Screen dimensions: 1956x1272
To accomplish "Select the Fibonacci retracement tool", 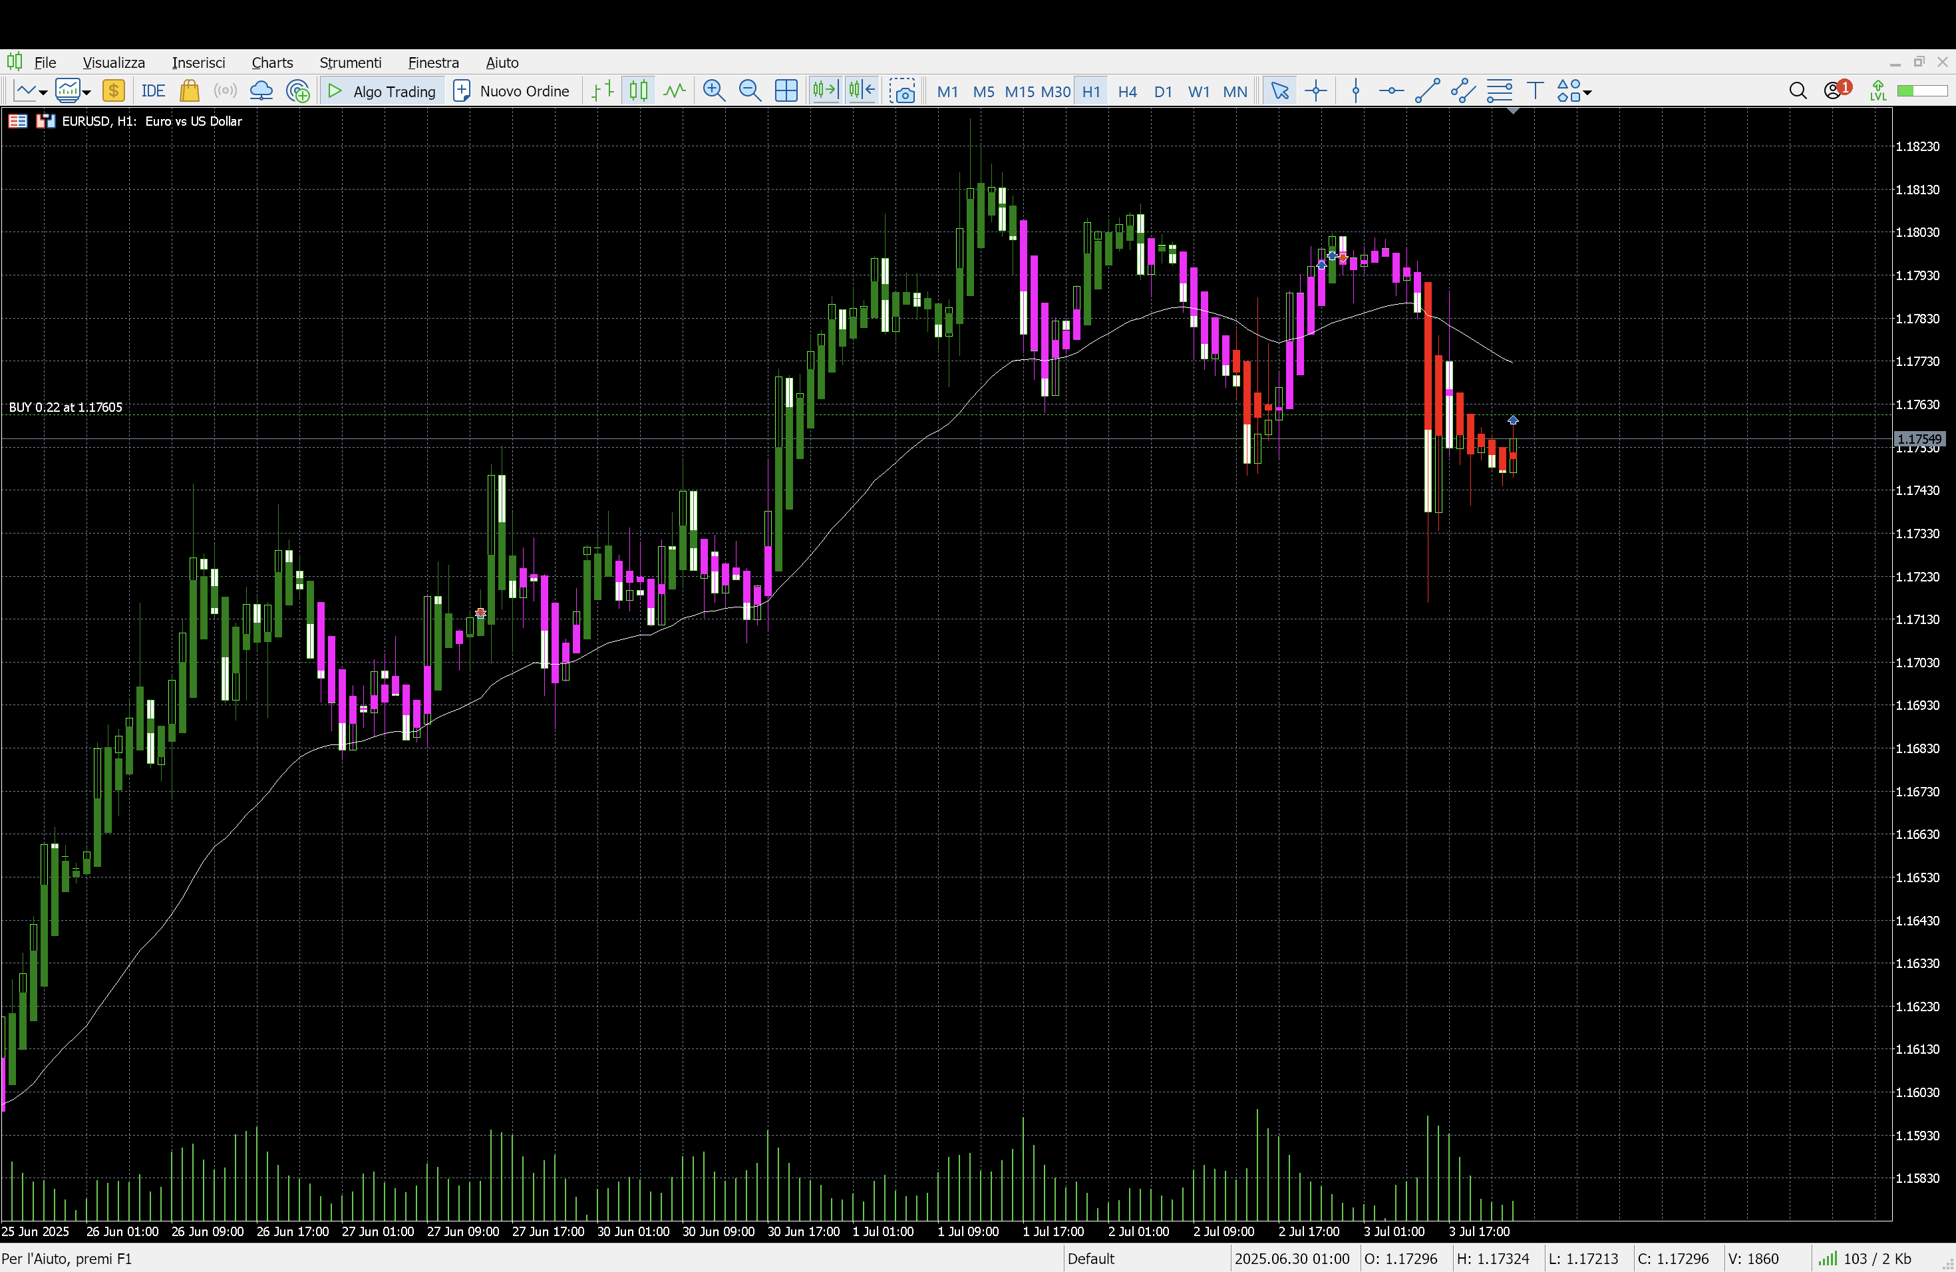I will coord(1499,91).
